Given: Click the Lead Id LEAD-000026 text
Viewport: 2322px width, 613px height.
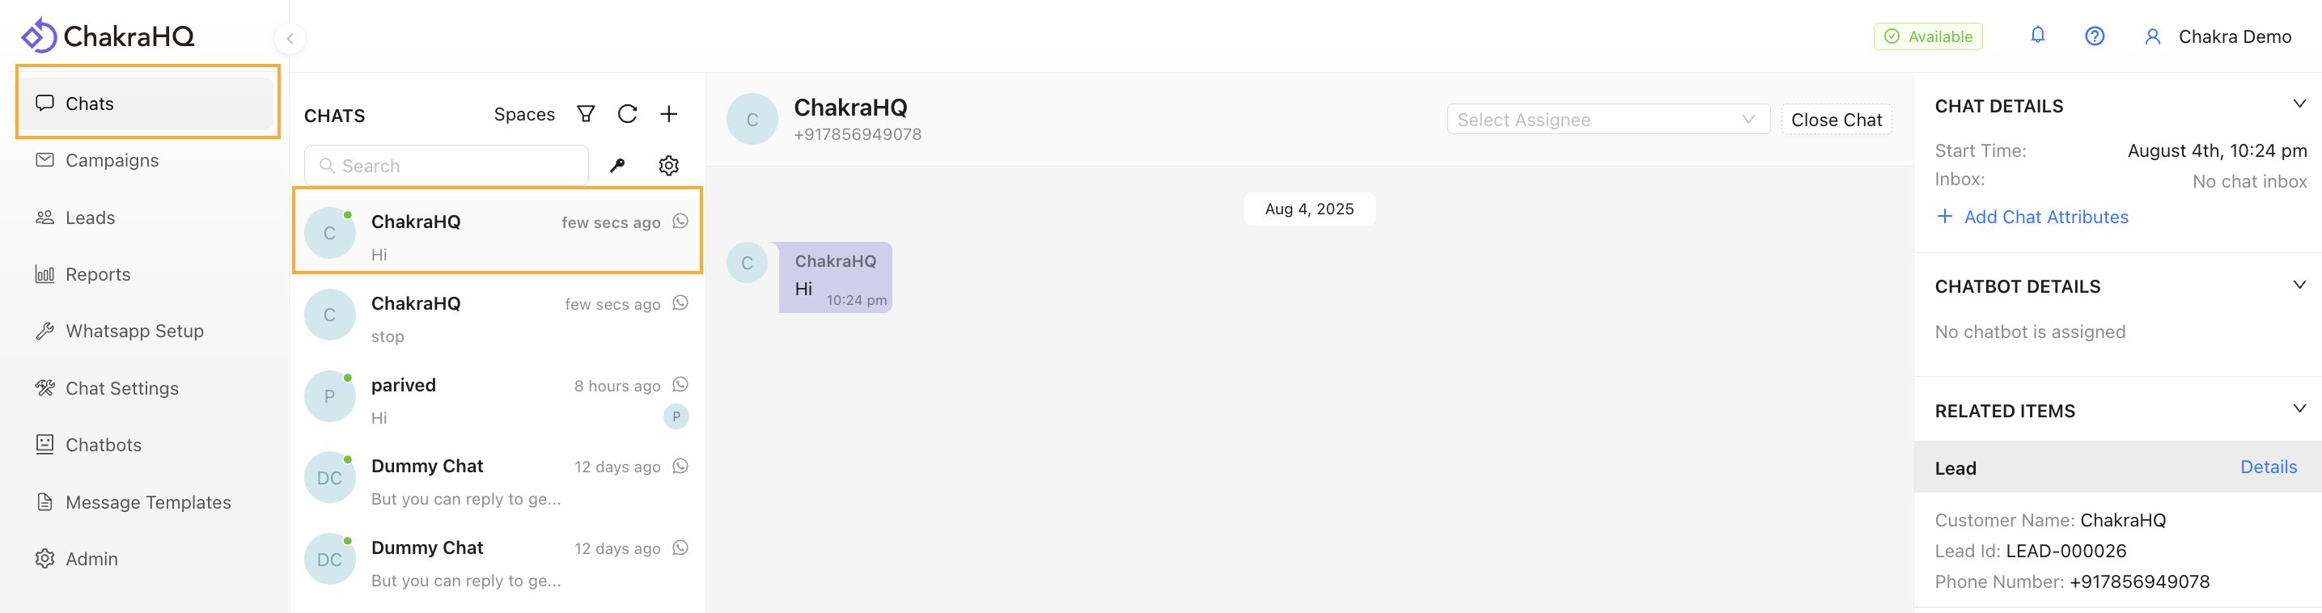Looking at the screenshot, I should pos(2031,551).
